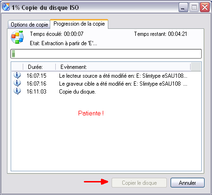This screenshot has width=212, height=195.
Task: Minimize the Copie du disque ISO window
Action: 183,7
